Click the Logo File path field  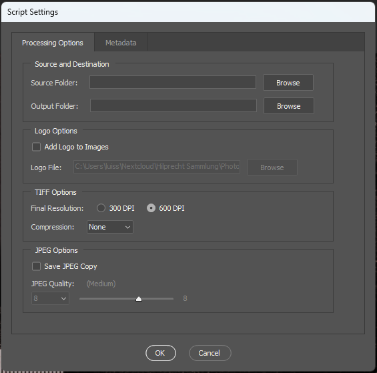(157, 167)
